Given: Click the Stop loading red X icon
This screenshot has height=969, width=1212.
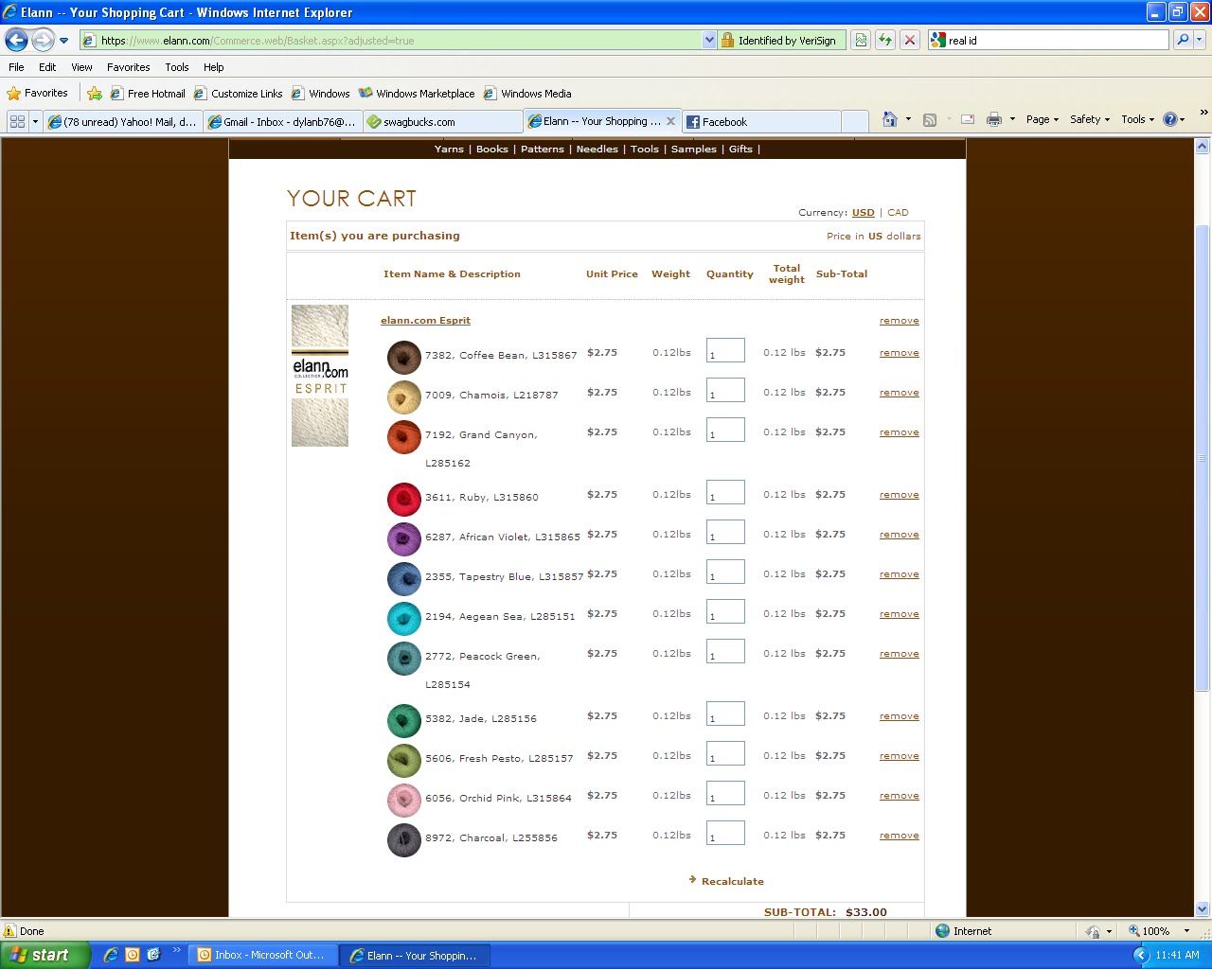Looking at the screenshot, I should pyautogui.click(x=910, y=40).
